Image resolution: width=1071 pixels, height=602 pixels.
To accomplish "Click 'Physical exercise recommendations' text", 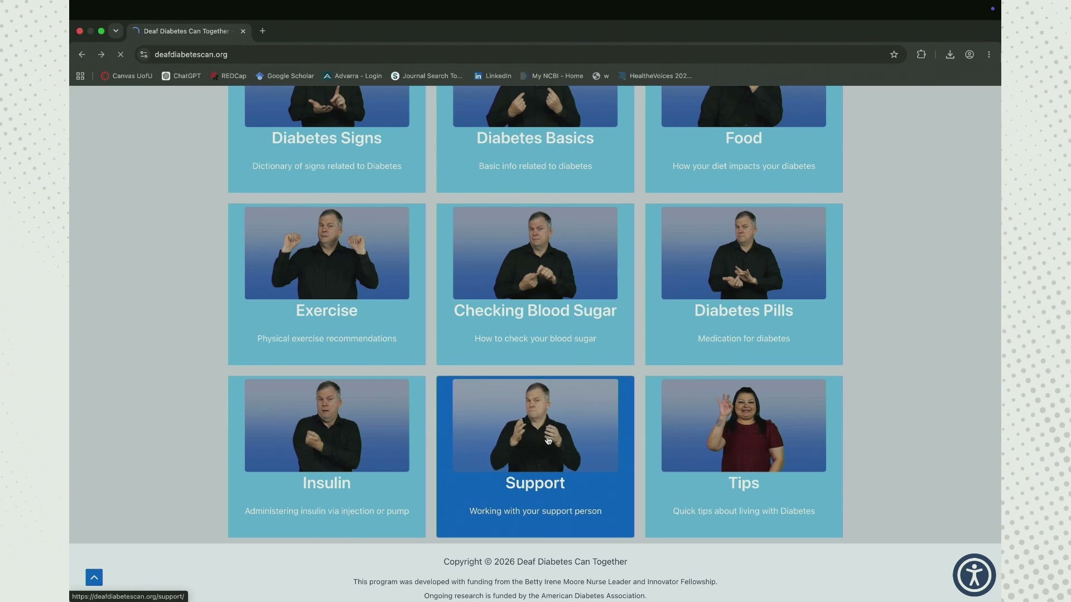I will [x=327, y=338].
